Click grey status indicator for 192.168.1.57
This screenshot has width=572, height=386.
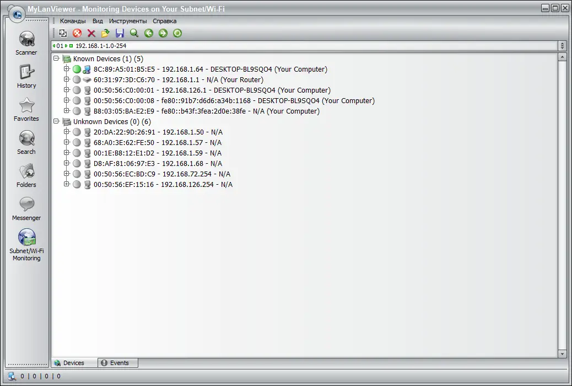(x=77, y=142)
